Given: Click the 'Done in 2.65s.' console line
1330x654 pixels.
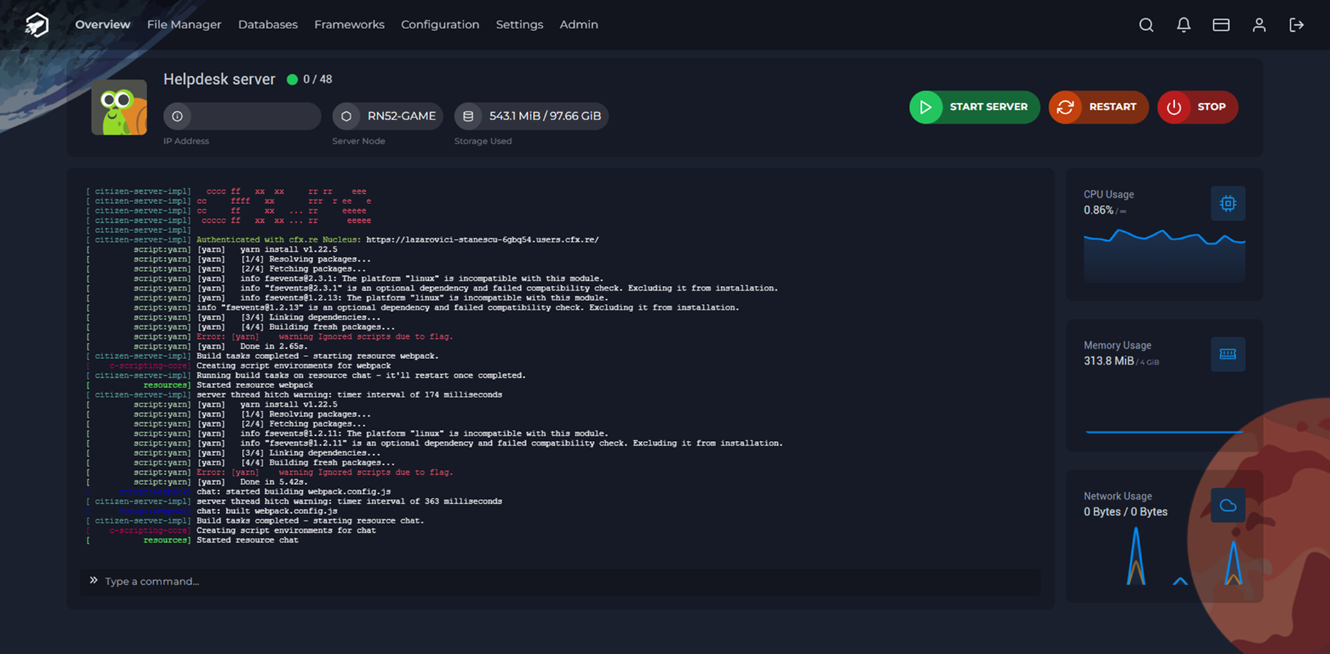Looking at the screenshot, I should [x=274, y=346].
